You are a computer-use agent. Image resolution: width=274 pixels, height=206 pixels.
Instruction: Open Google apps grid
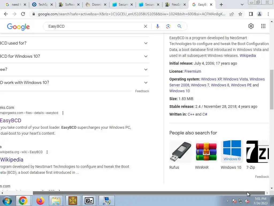tap(263, 26)
